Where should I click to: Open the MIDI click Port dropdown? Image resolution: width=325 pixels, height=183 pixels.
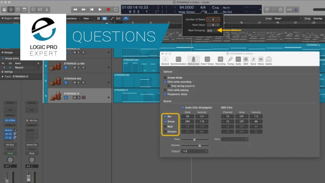tap(234, 139)
